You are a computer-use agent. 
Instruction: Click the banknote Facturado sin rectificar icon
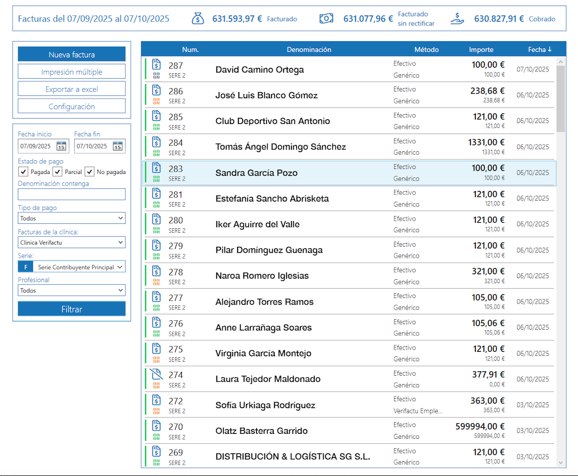point(326,19)
